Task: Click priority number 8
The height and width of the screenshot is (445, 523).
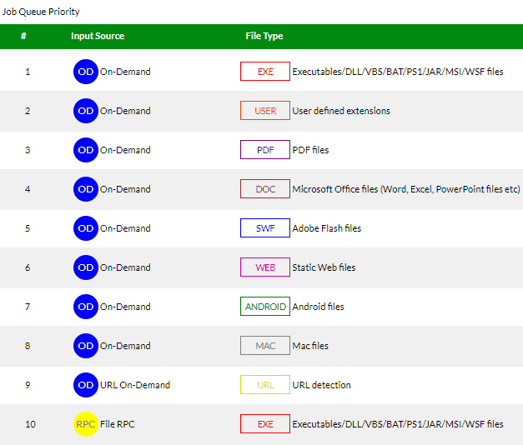Action: point(28,346)
